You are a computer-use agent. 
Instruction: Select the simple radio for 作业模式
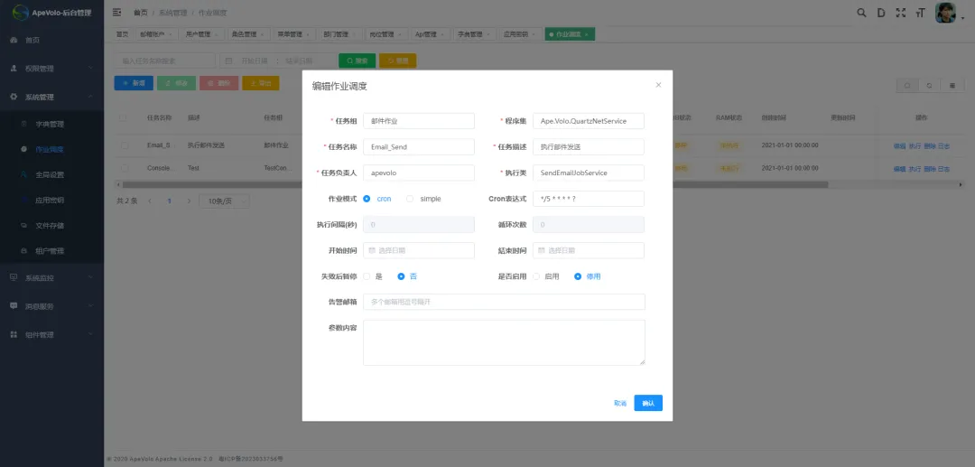[x=410, y=199]
